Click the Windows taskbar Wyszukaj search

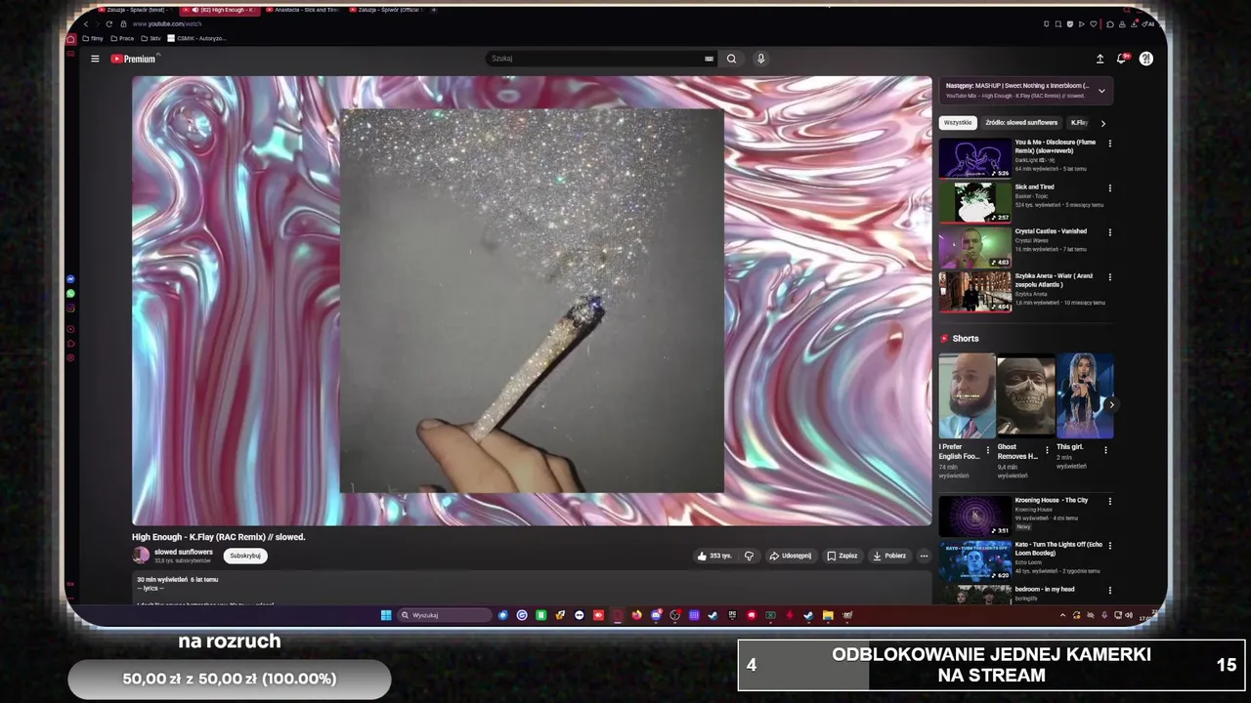click(x=445, y=615)
